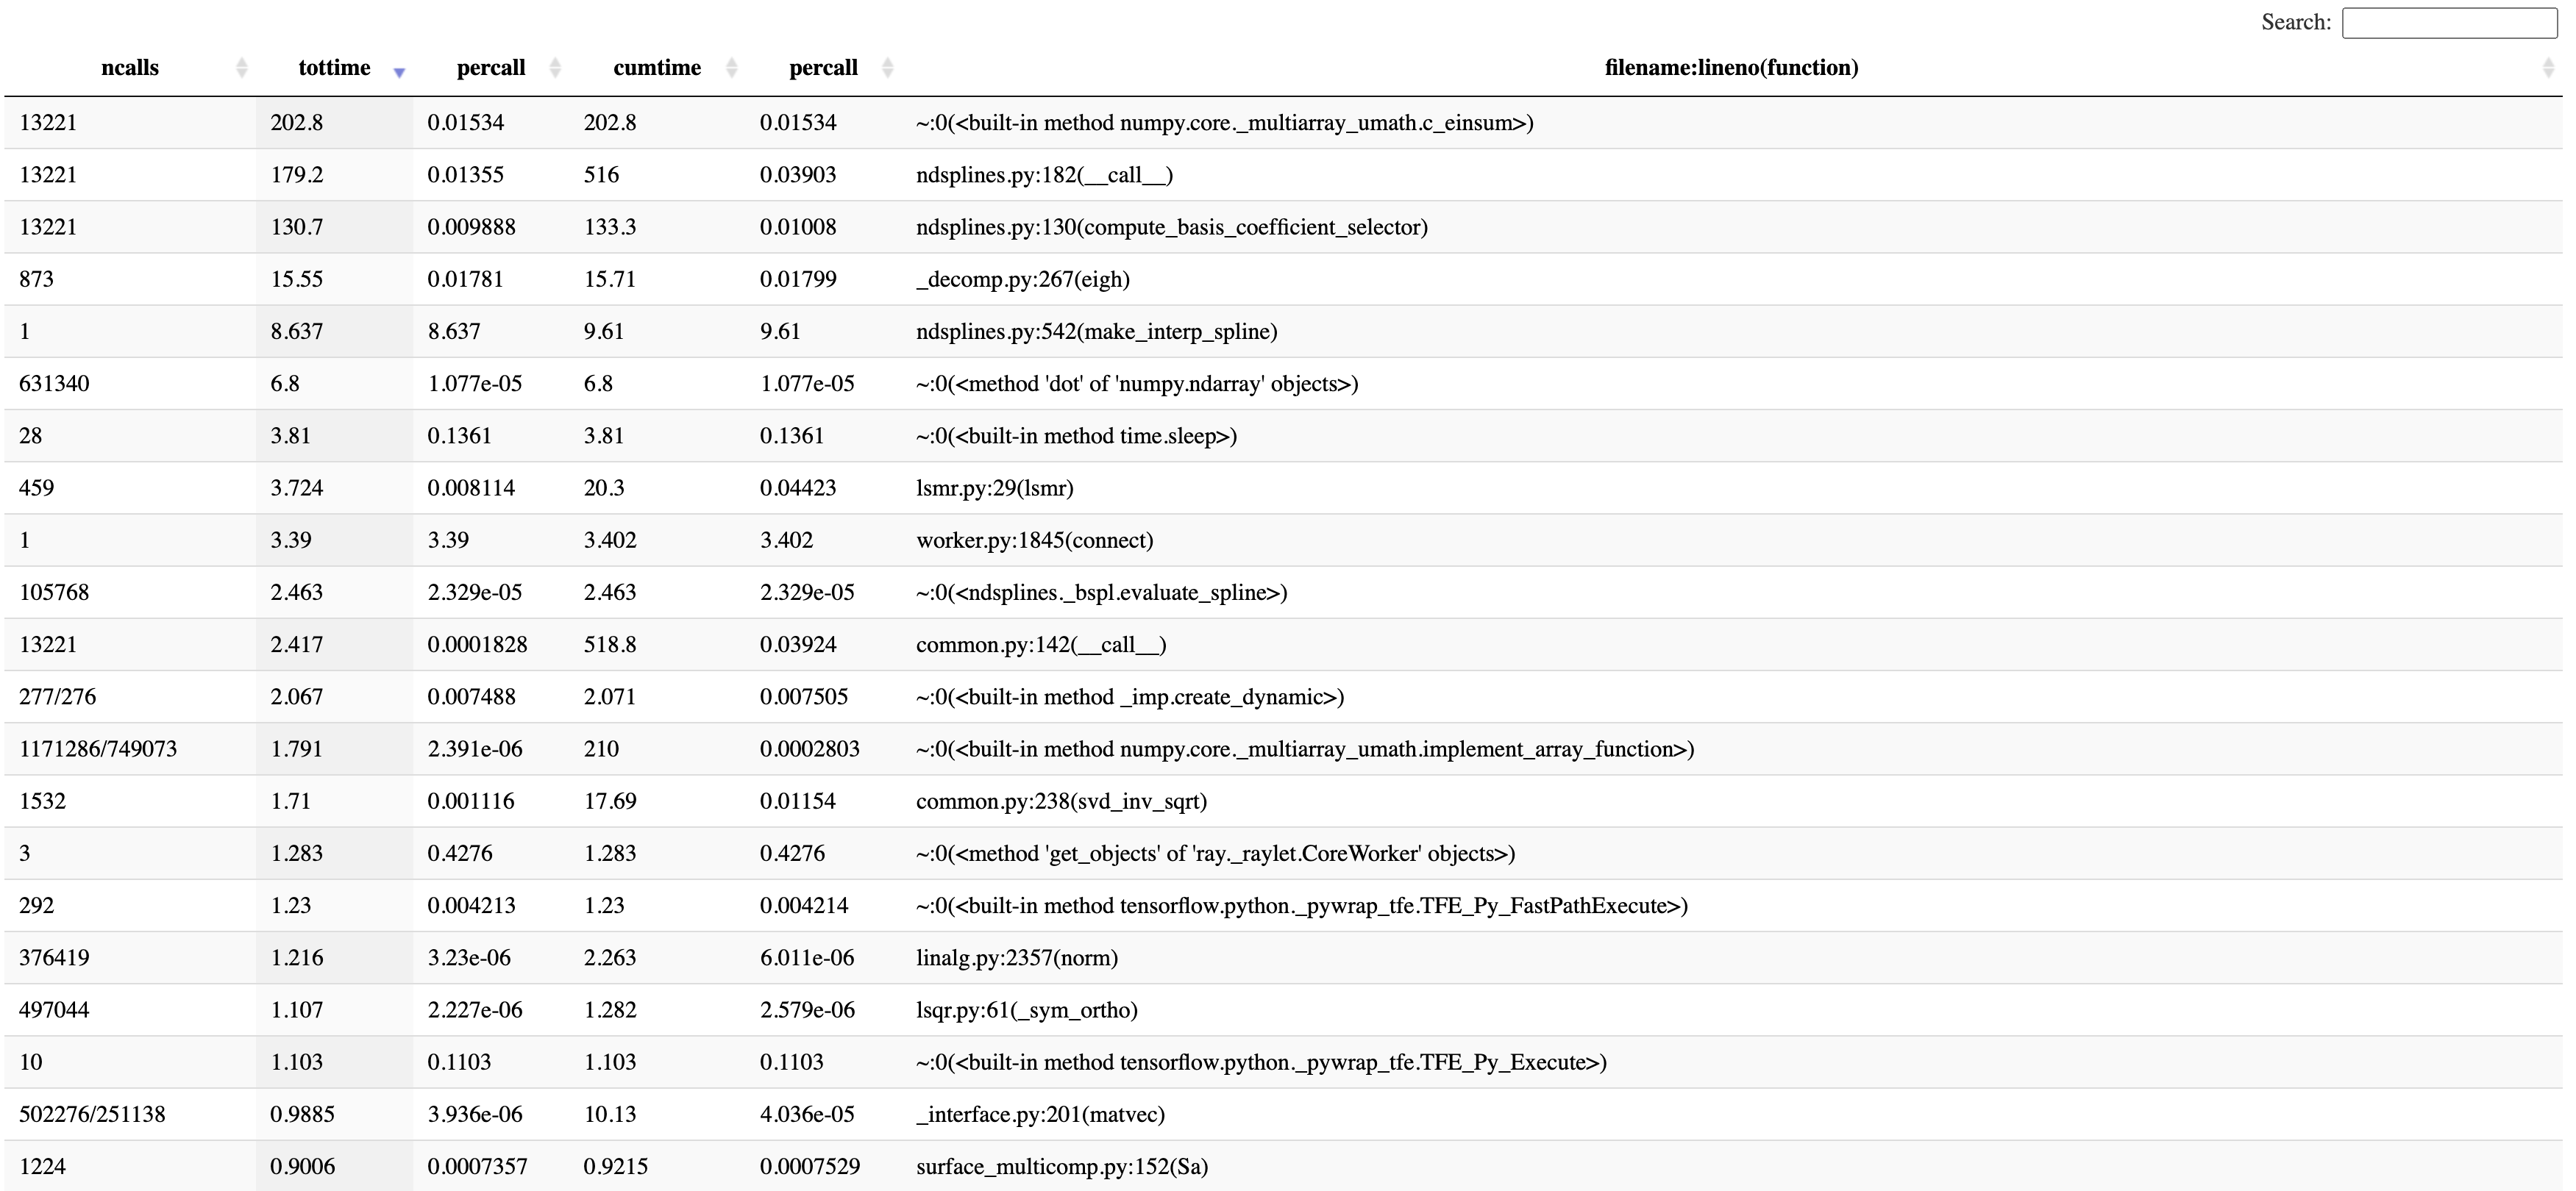Click the ncalls column header
Screen dimensions: 2576x1191
tap(129, 67)
